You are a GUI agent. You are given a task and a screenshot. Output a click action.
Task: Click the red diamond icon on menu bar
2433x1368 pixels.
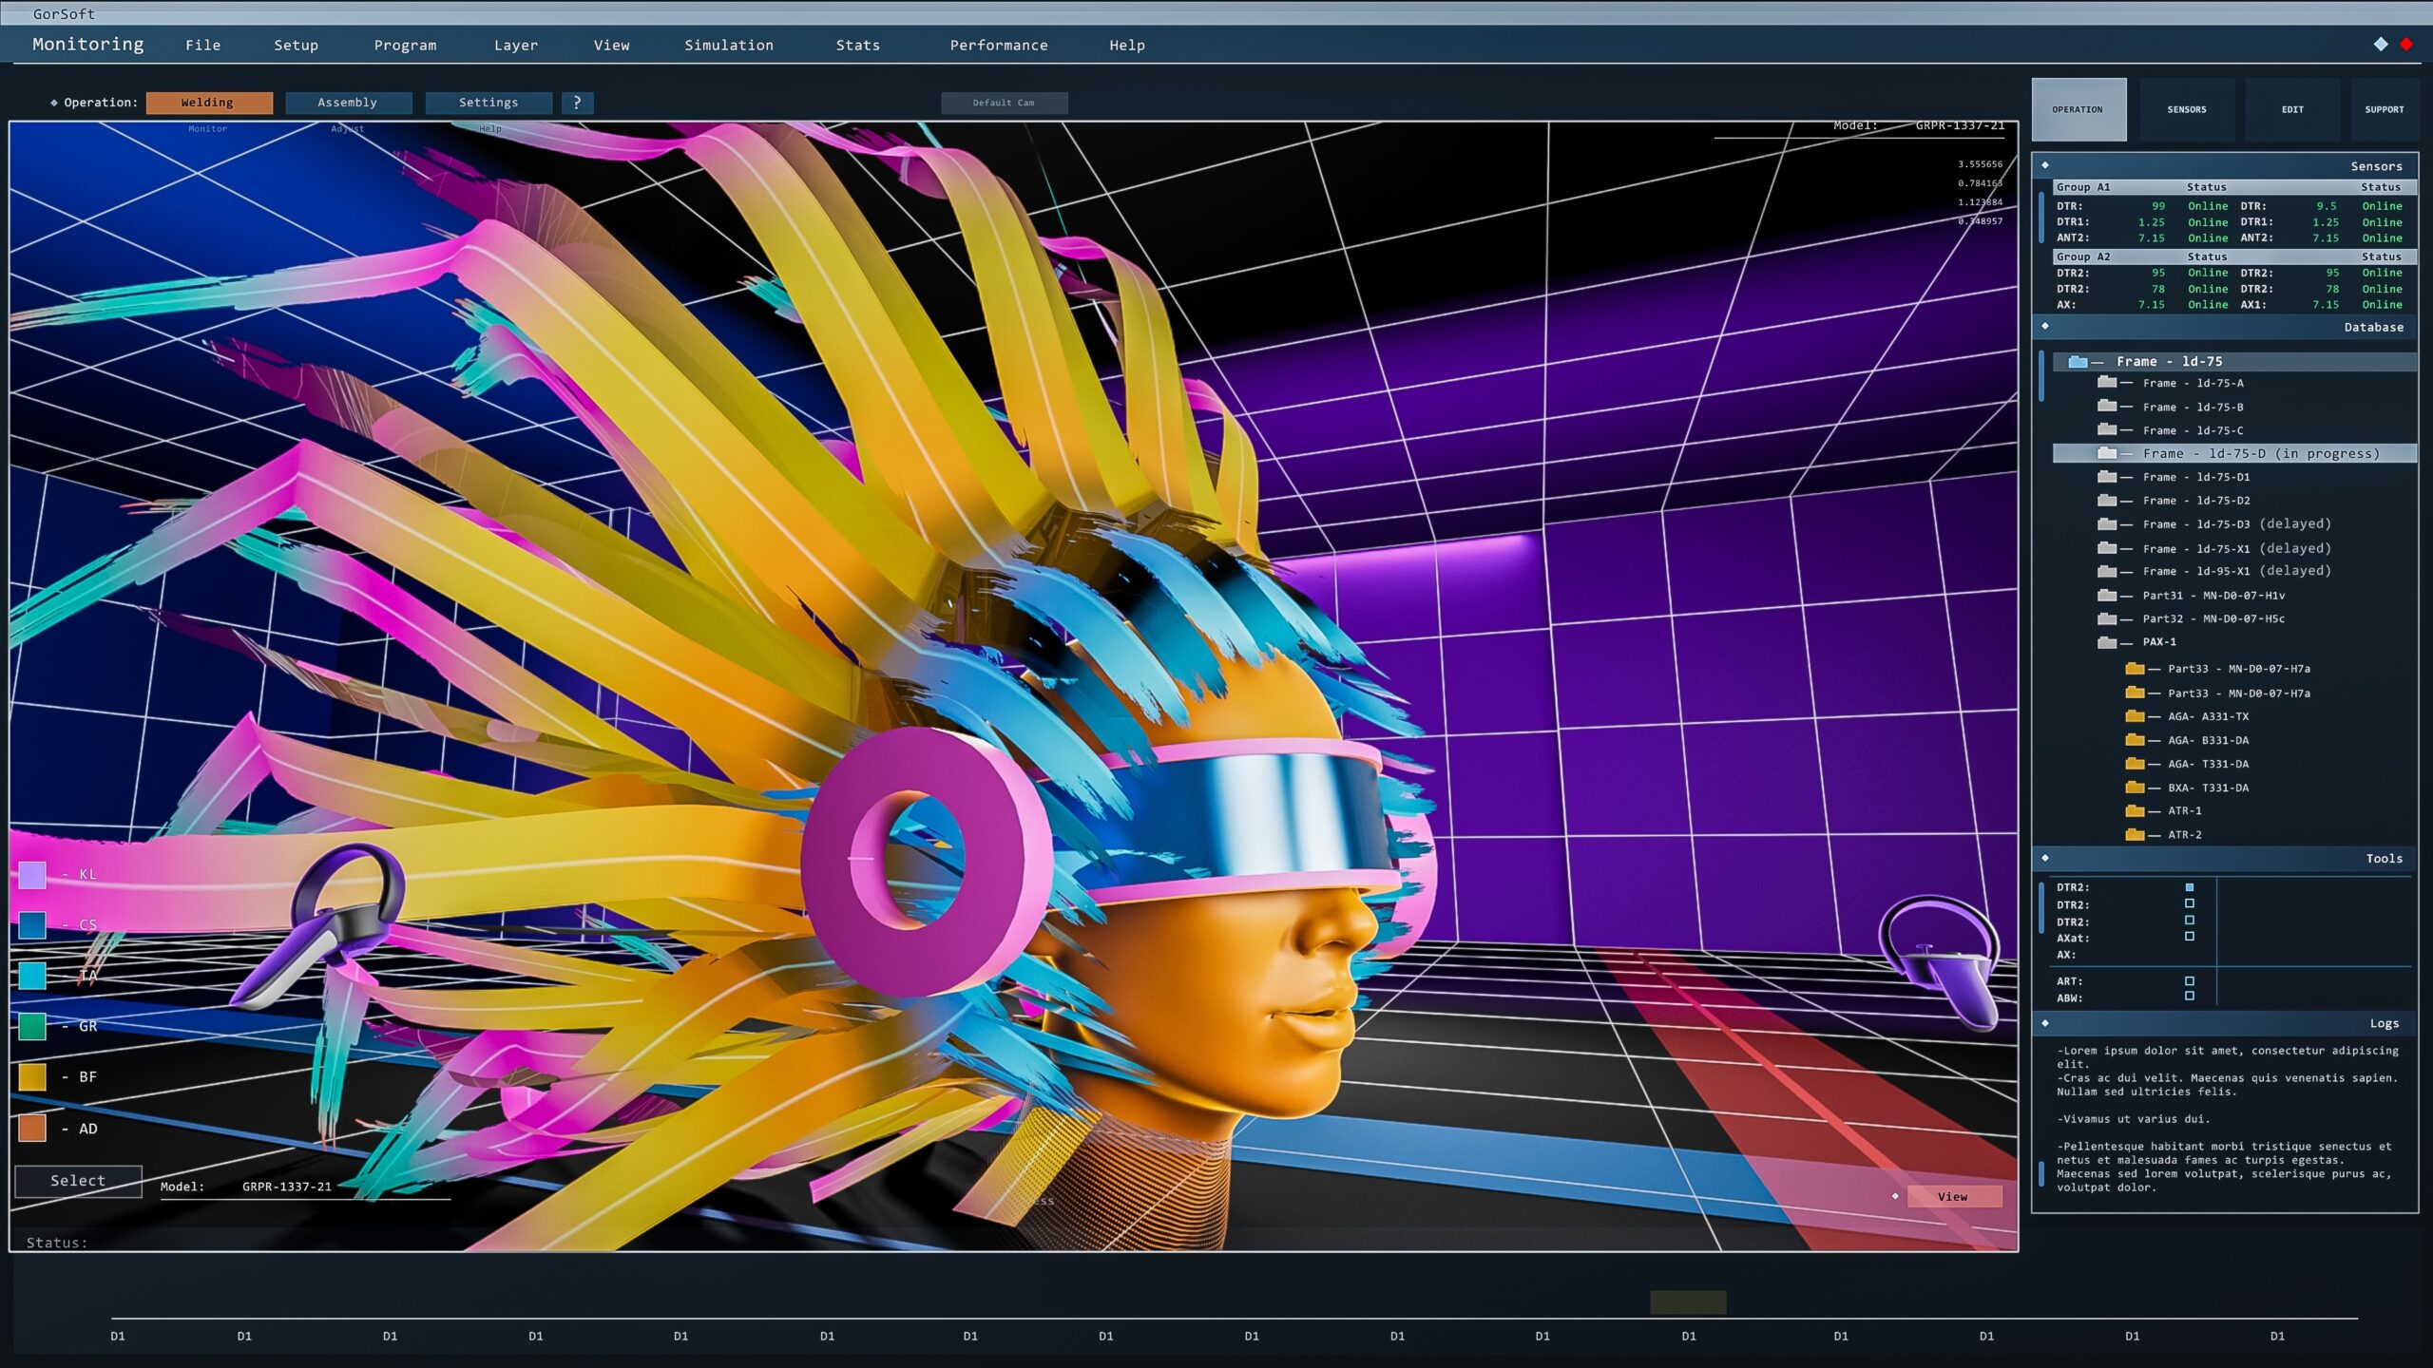(x=2408, y=43)
